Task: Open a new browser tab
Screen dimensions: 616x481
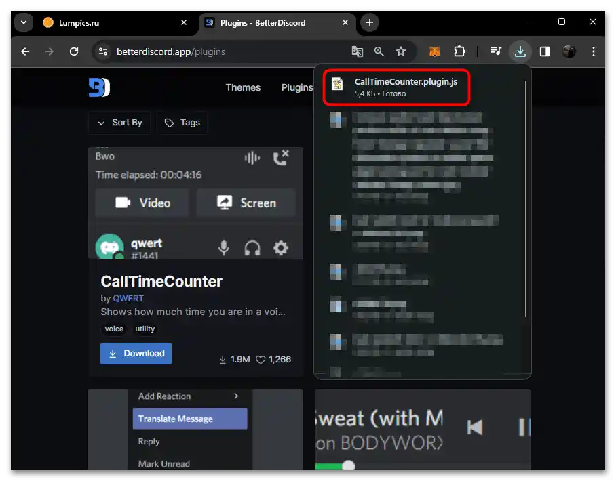Action: [x=369, y=22]
